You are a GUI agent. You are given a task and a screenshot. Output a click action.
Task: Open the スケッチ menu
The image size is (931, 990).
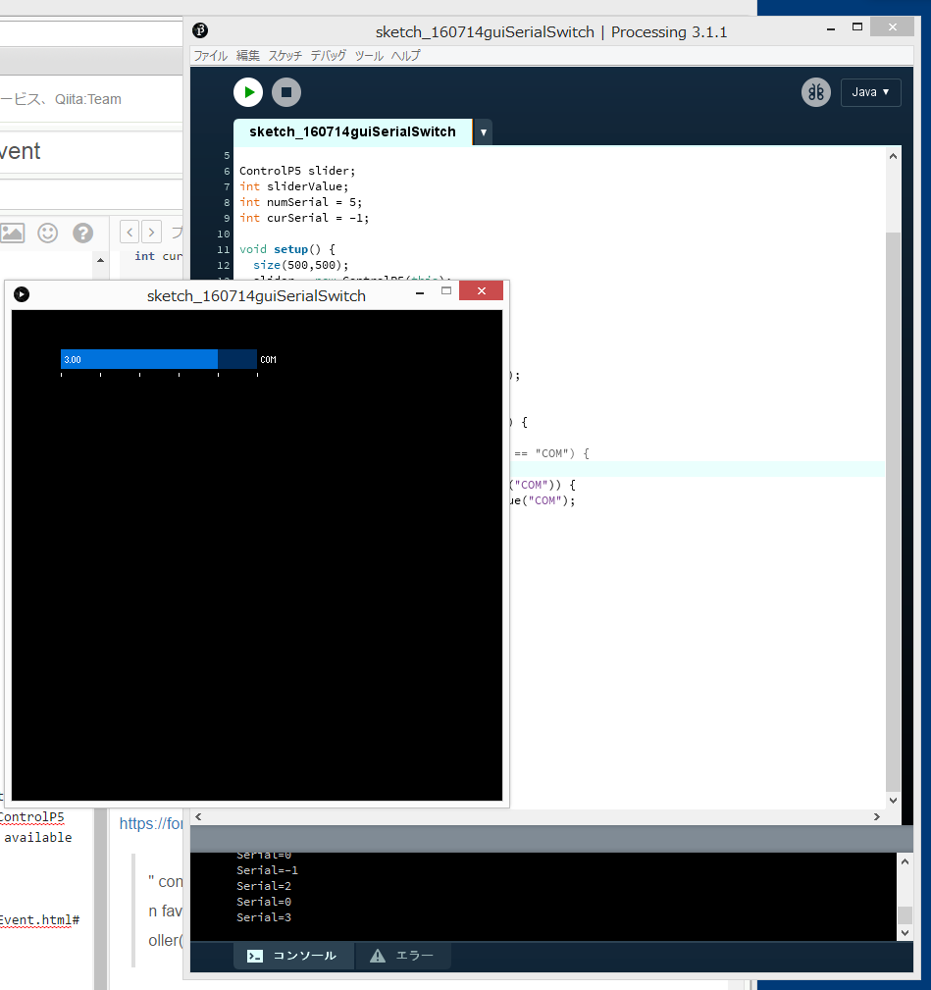coord(284,56)
